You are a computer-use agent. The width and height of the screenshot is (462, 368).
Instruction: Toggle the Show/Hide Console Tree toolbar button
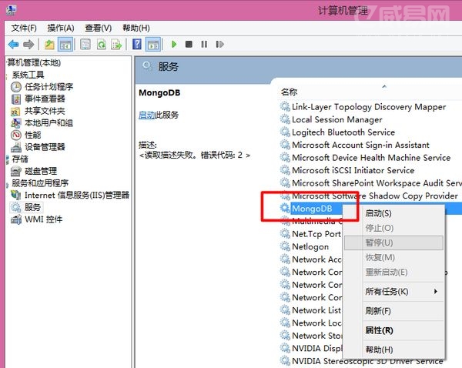point(65,45)
